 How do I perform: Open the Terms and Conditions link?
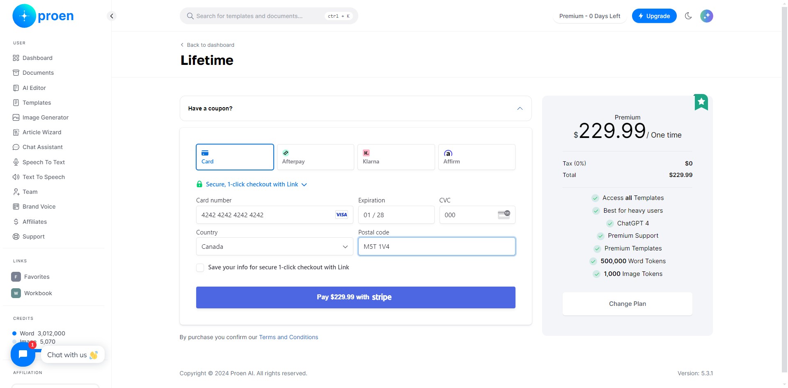click(x=289, y=337)
